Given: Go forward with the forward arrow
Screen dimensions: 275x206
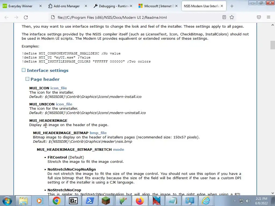Looking at the screenshot, I should click(16, 17).
